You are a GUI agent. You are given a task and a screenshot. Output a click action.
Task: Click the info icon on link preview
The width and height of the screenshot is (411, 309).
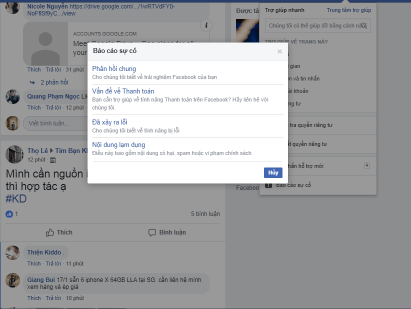(x=206, y=25)
